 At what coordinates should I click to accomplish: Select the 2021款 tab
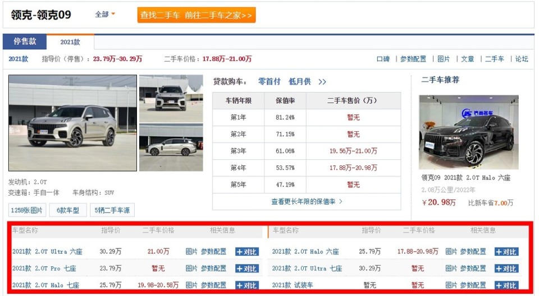pos(70,42)
